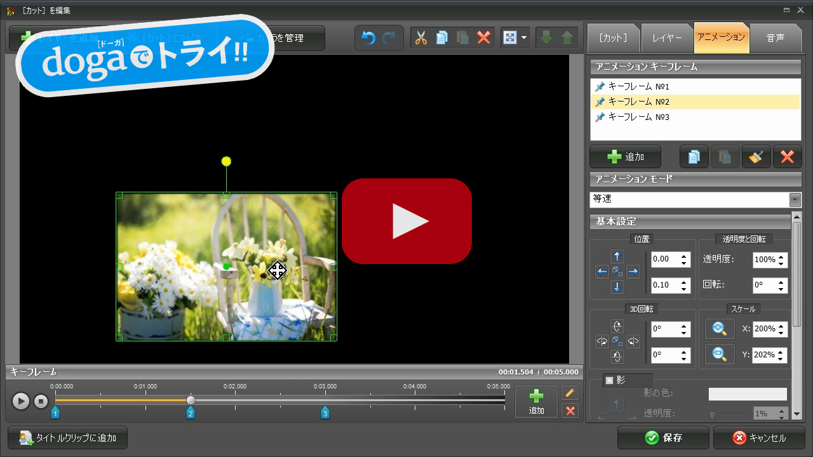This screenshot has height=457, width=813.
Task: Click the green down arrow toolbar icon
Action: [546, 37]
